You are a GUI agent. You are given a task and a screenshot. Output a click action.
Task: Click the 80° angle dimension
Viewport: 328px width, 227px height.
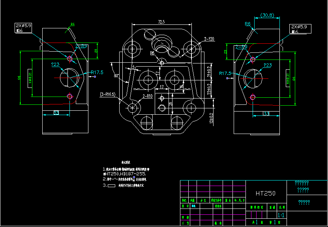[116, 75]
